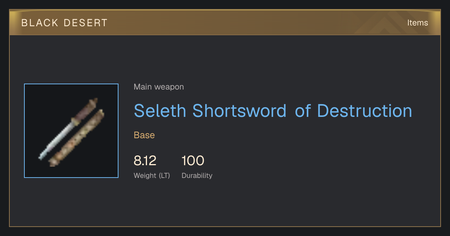Click the gold header banner center

pos(225,22)
